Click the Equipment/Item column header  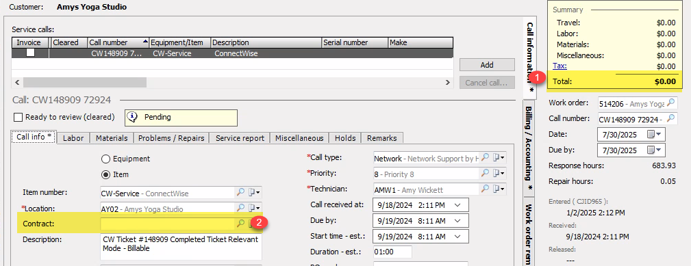point(180,42)
